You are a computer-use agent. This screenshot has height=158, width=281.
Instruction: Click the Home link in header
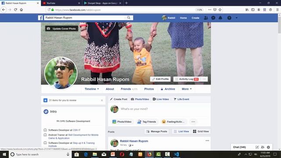point(184,18)
